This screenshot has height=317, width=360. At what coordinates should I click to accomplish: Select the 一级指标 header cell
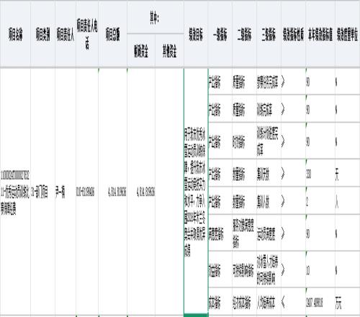pyautogui.click(x=220, y=34)
